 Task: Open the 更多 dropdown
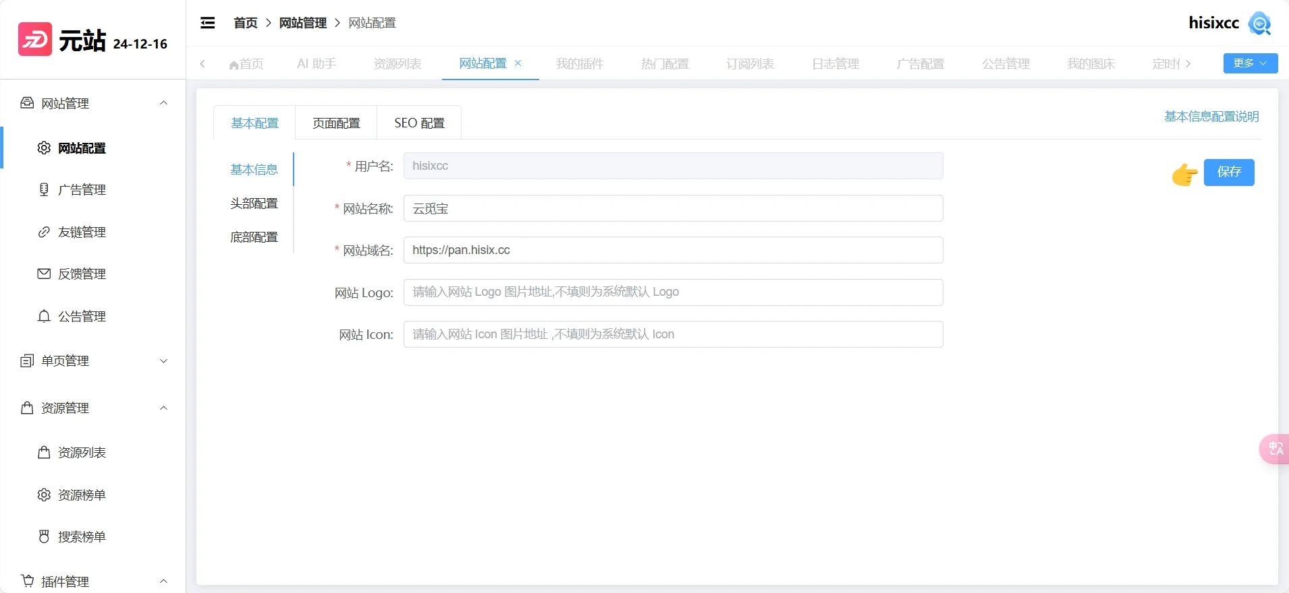(1250, 63)
